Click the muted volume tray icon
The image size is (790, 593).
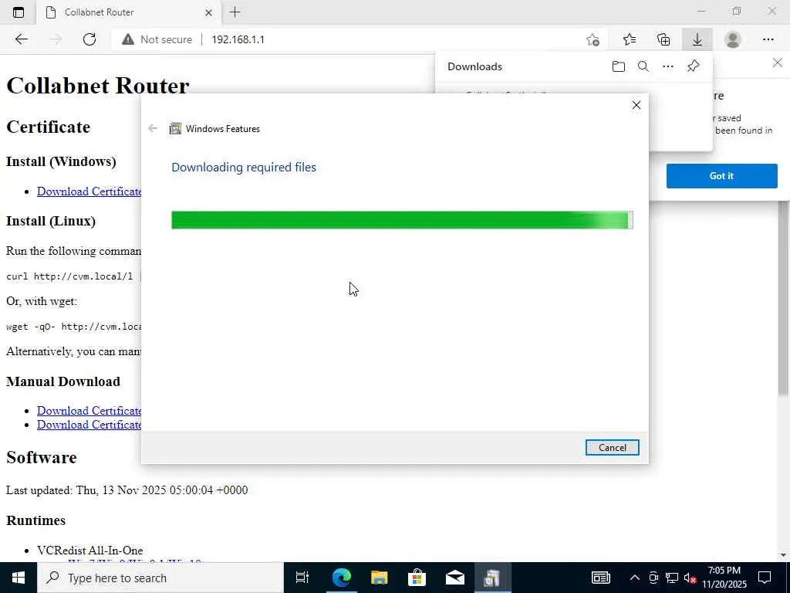tap(690, 578)
